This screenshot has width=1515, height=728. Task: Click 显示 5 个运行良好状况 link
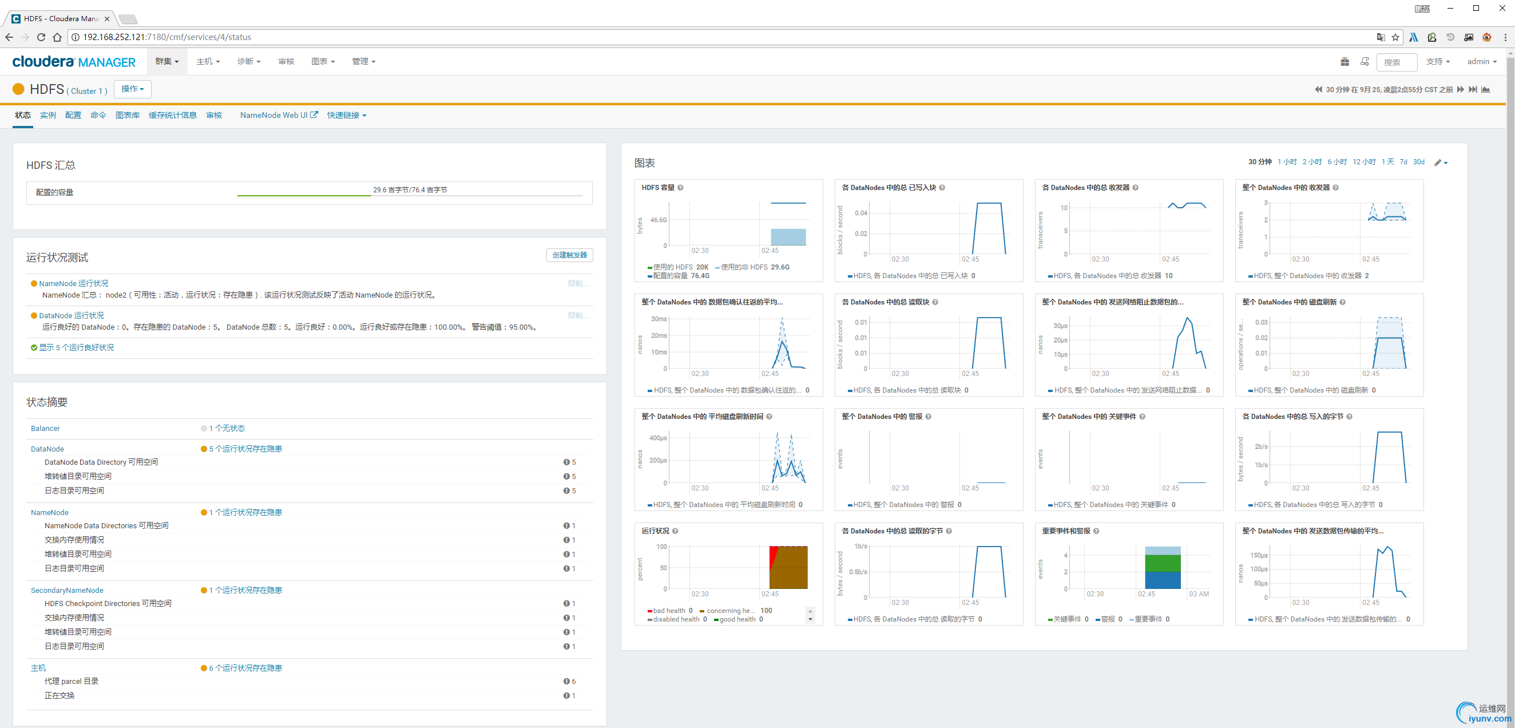(77, 348)
